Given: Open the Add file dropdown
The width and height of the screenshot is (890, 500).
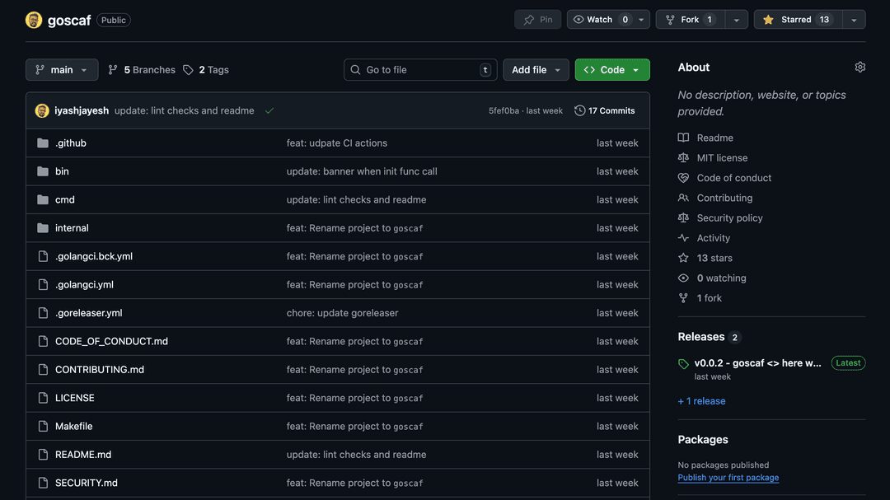Looking at the screenshot, I should (x=536, y=69).
